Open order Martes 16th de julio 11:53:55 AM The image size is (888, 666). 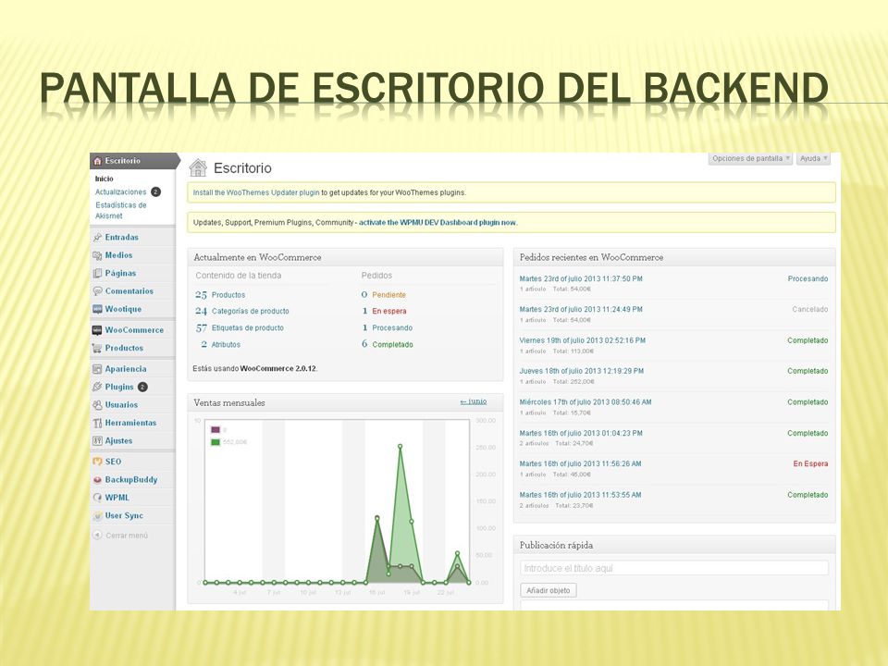[581, 495]
